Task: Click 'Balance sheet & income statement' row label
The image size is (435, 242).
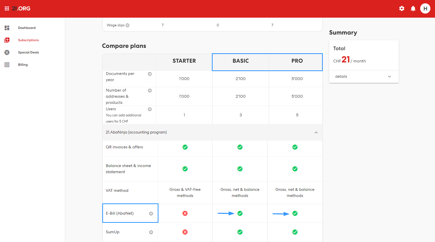Action: pos(128,169)
